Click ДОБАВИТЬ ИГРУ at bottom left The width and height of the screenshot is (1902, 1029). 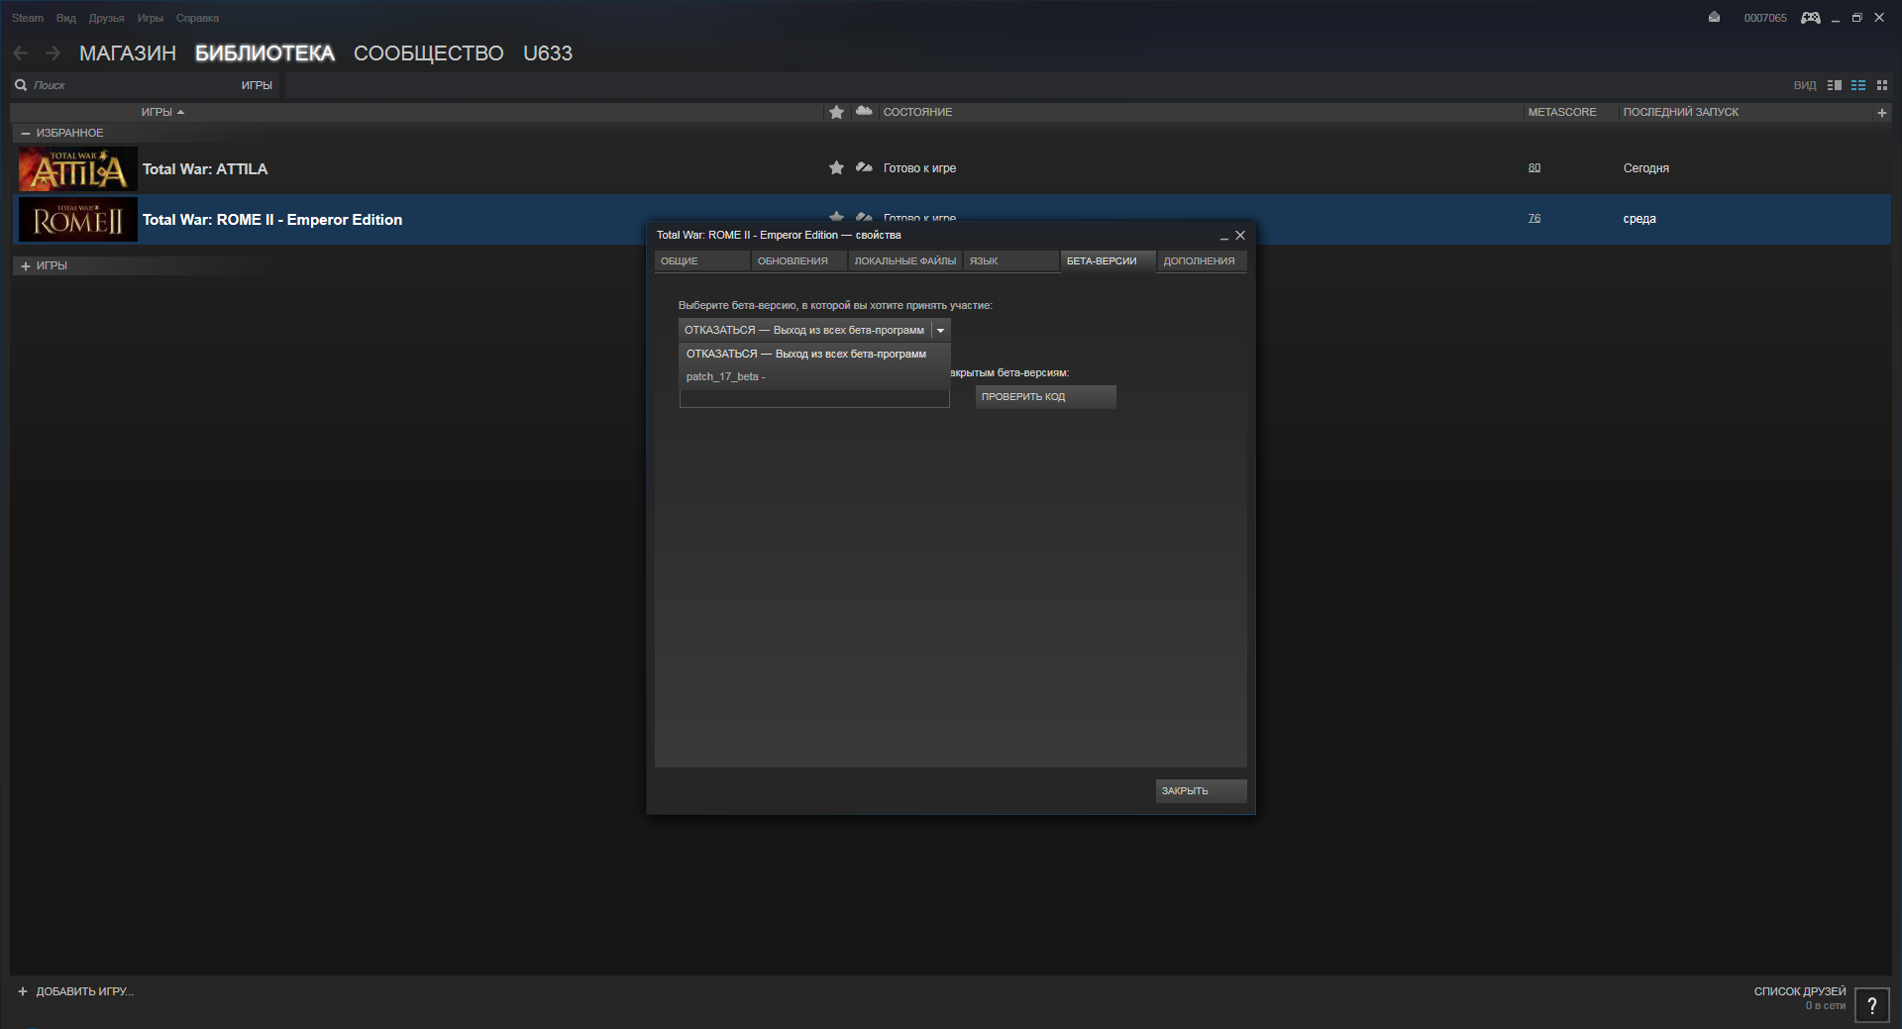76,992
